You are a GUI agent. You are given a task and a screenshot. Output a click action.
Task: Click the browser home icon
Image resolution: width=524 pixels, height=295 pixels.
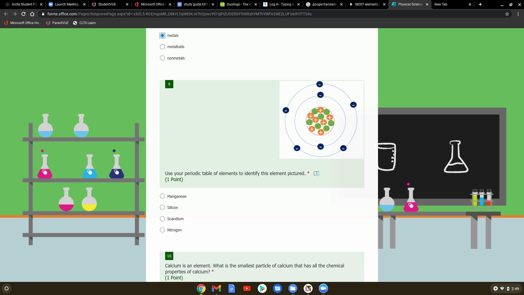point(32,14)
